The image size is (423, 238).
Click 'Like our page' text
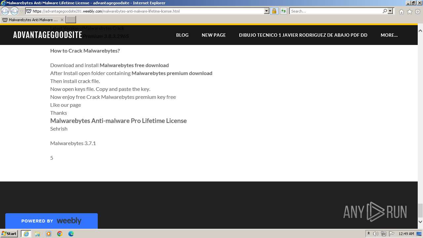point(65,105)
